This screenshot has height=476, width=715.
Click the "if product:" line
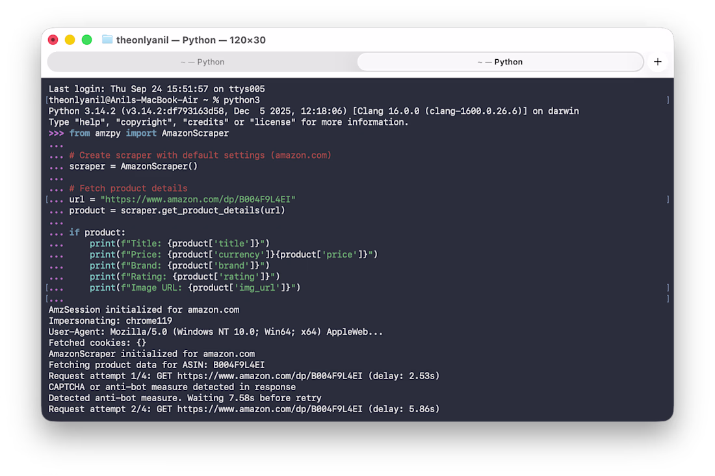pos(97,232)
